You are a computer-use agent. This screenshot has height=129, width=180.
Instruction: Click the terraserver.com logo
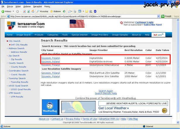(x=26, y=25)
